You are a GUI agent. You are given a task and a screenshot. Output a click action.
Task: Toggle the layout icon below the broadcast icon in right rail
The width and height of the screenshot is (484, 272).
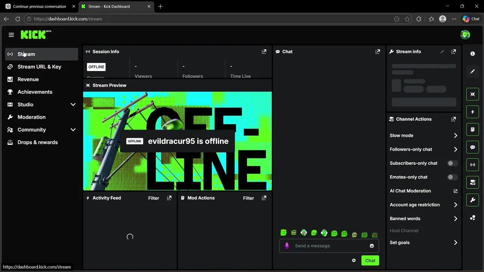(473, 182)
